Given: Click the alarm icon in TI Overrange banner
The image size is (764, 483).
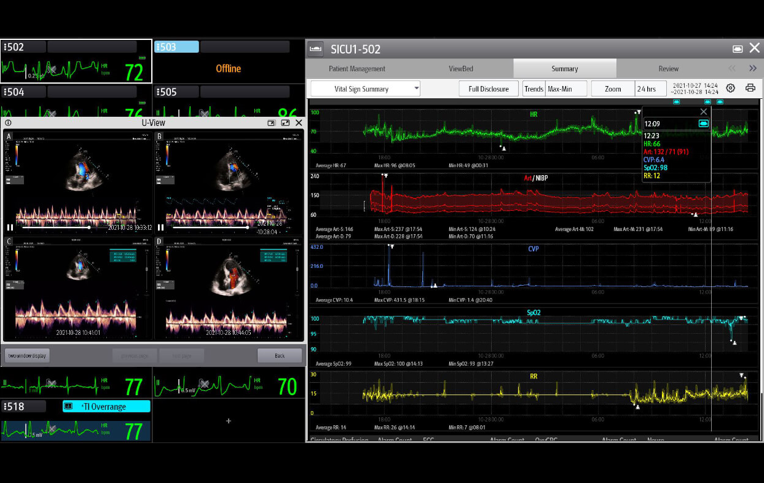Looking at the screenshot, I should 69,406.
